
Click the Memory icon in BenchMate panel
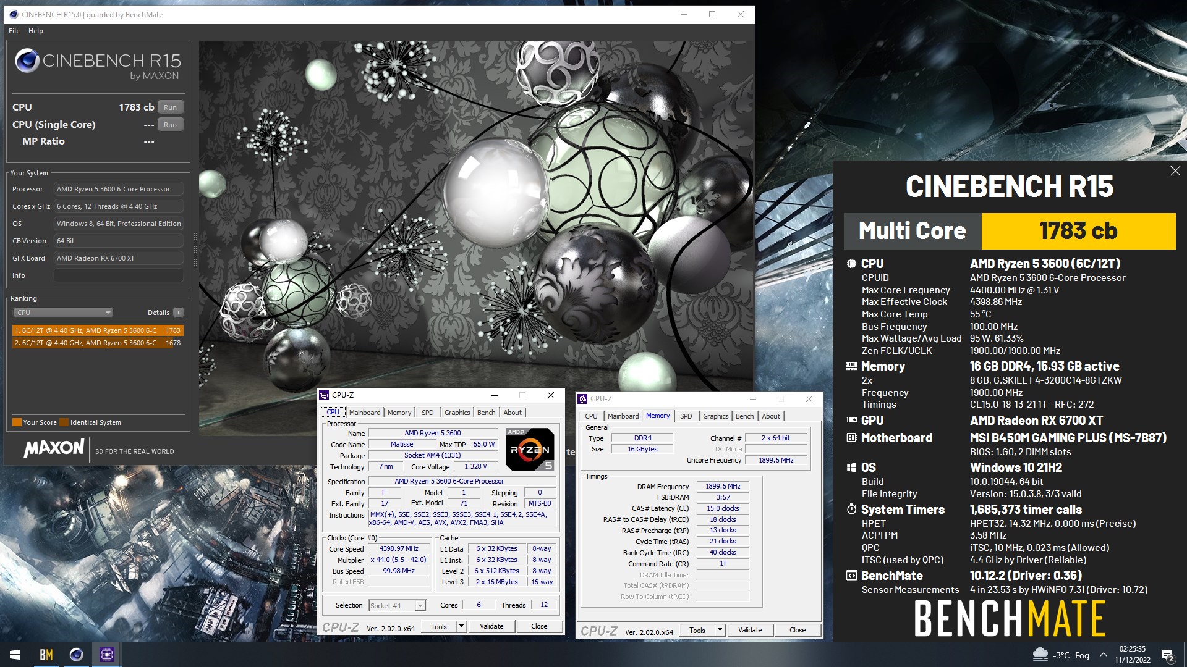click(x=851, y=366)
